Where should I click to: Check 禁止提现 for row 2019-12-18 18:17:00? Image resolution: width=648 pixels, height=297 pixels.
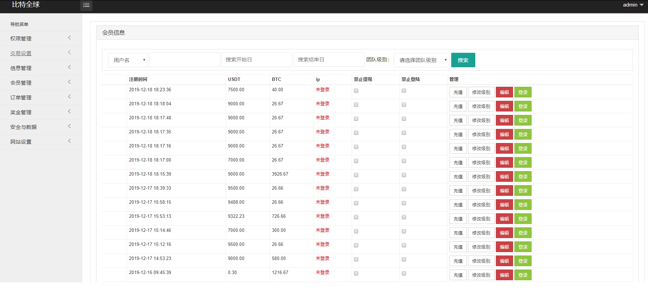[356, 161]
